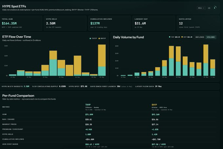Click the 1 Jun bar in Daily Volume chart
The width and height of the screenshot is (223, 149).
(213, 67)
